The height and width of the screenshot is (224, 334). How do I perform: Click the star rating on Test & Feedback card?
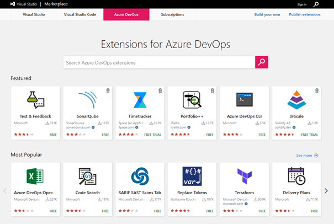click(24, 135)
